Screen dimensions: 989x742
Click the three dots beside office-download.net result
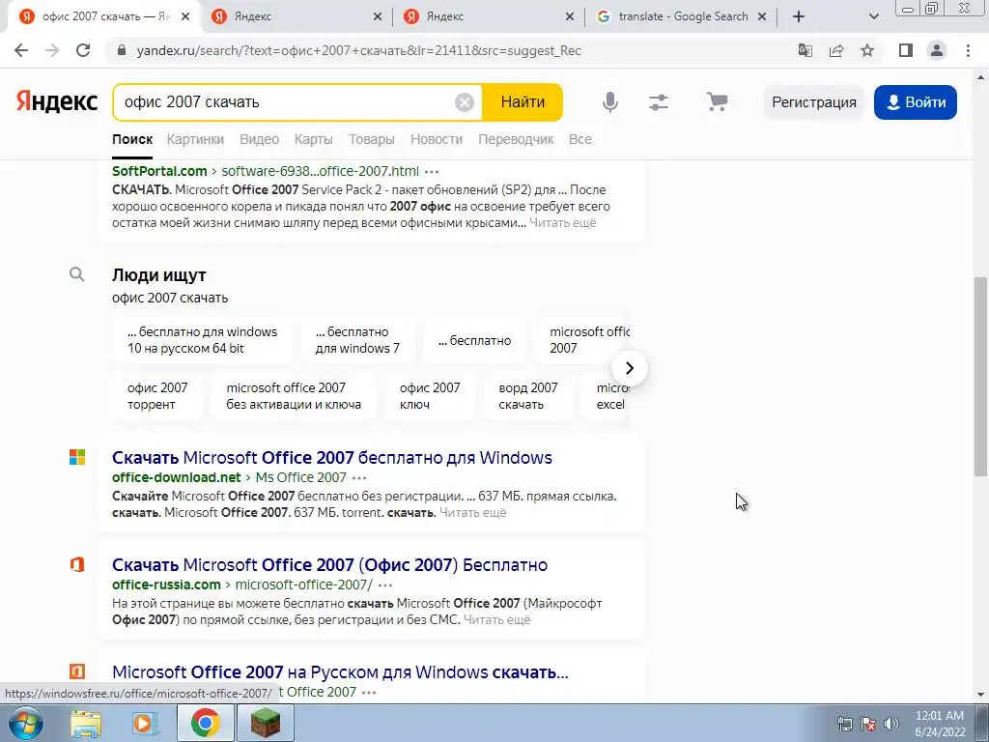(359, 477)
